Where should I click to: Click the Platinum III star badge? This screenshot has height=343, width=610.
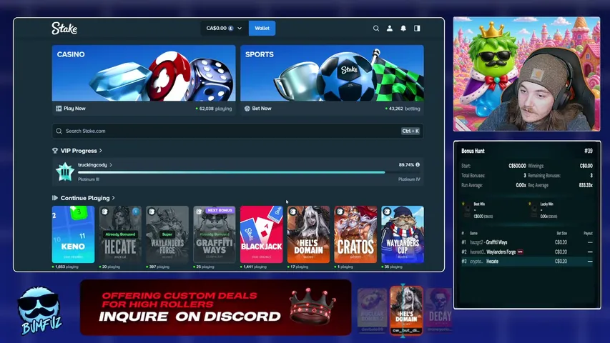(x=65, y=171)
